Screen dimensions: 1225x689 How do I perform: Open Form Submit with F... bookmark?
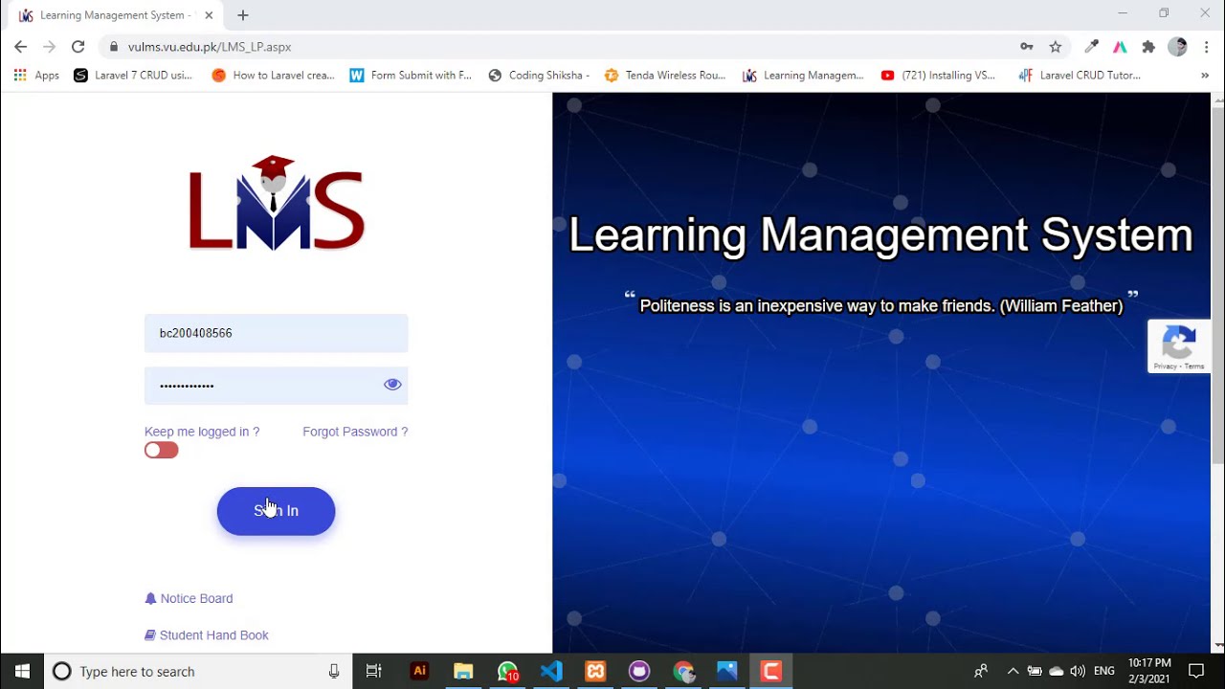(x=411, y=76)
